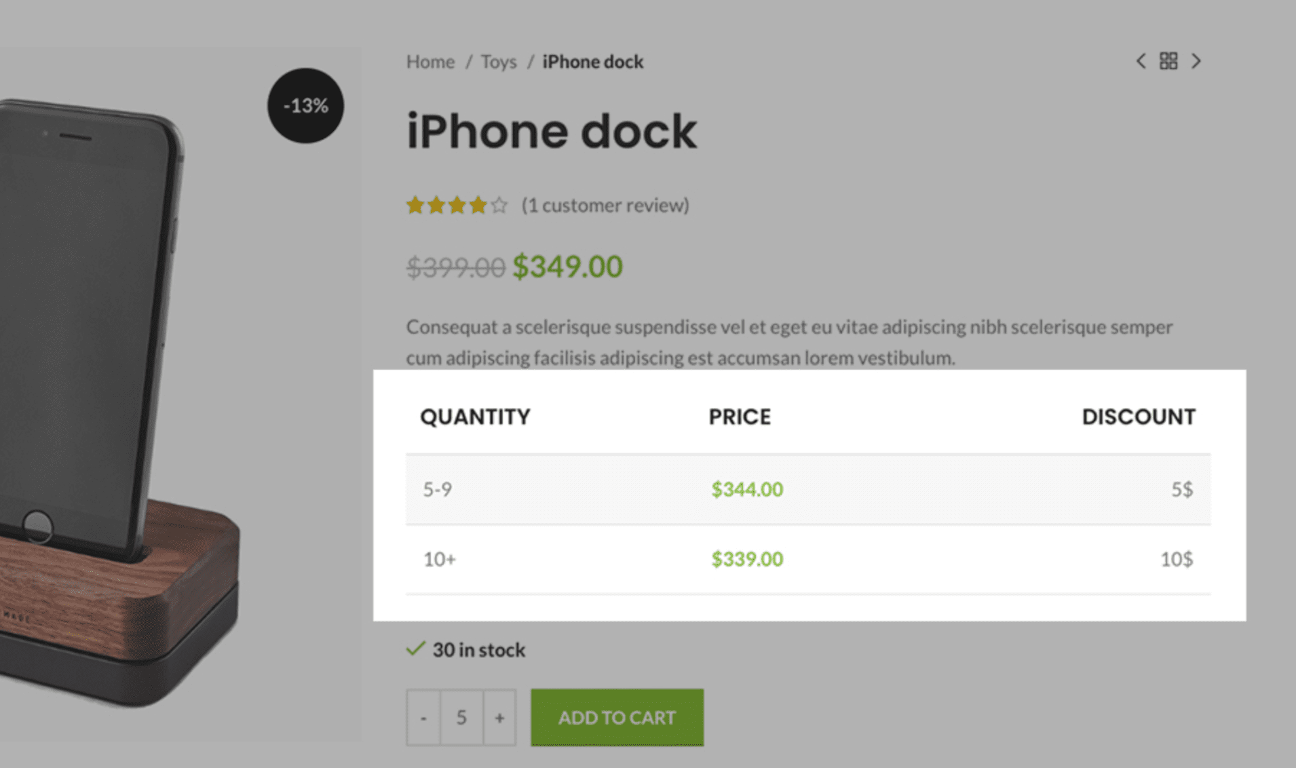The width and height of the screenshot is (1296, 768).
Task: Click the -13% sale badge
Action: click(305, 105)
